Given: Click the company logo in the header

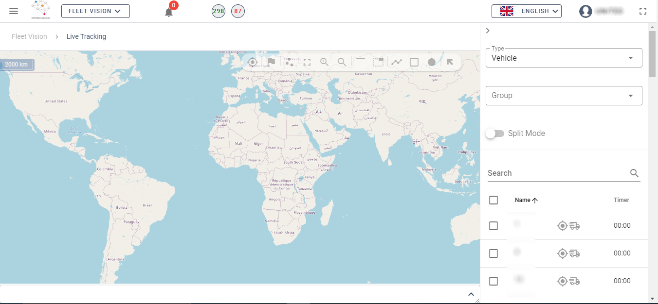Looking at the screenshot, I should click(x=41, y=10).
